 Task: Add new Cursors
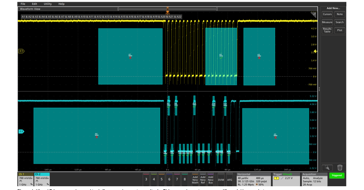tap(327, 14)
